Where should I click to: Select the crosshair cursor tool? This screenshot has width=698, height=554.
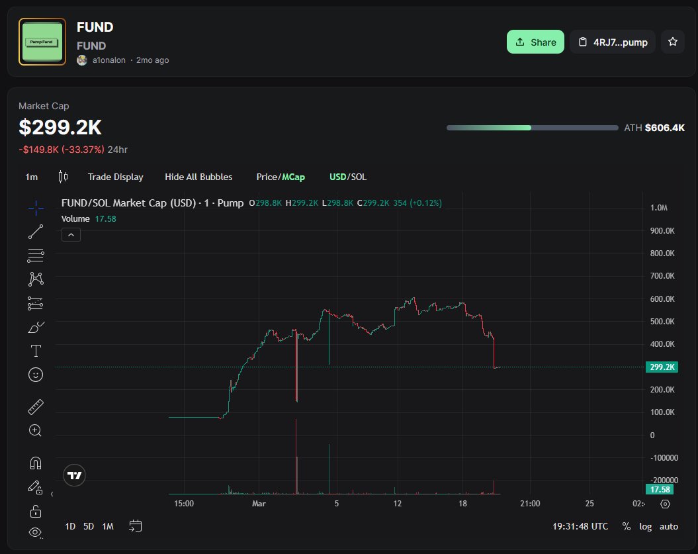tap(35, 208)
